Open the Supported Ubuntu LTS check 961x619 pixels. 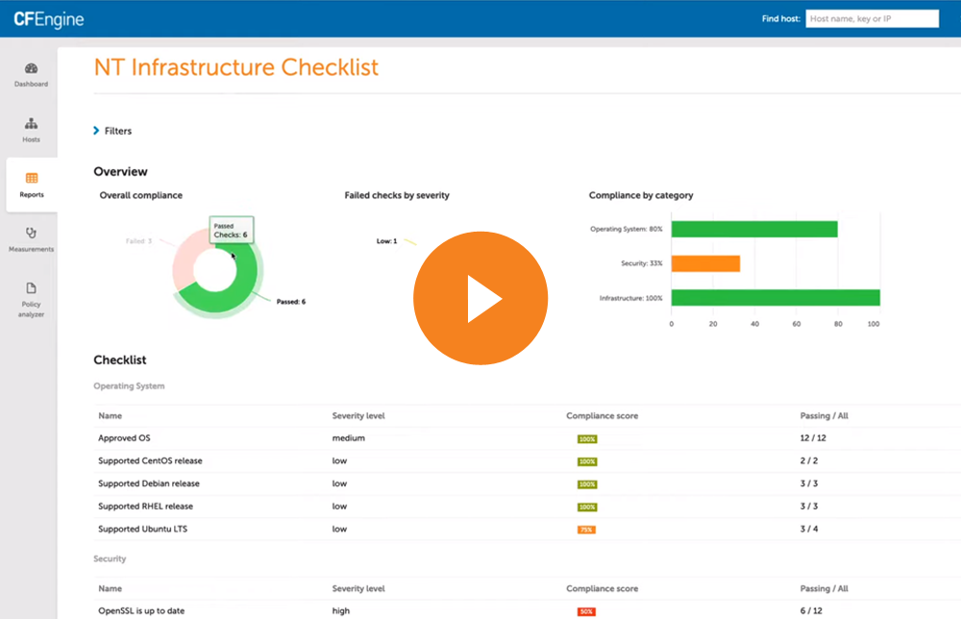click(142, 529)
